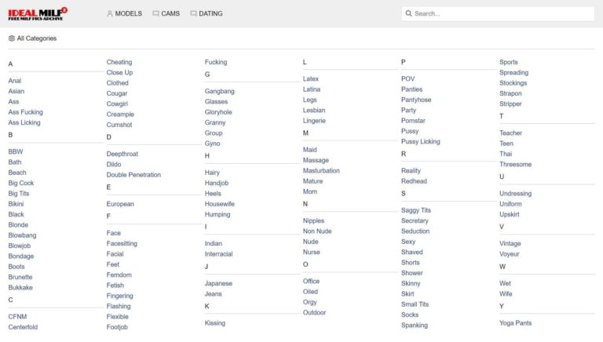Click the magnifier icon in search bar
603x342 pixels.
(x=408, y=13)
